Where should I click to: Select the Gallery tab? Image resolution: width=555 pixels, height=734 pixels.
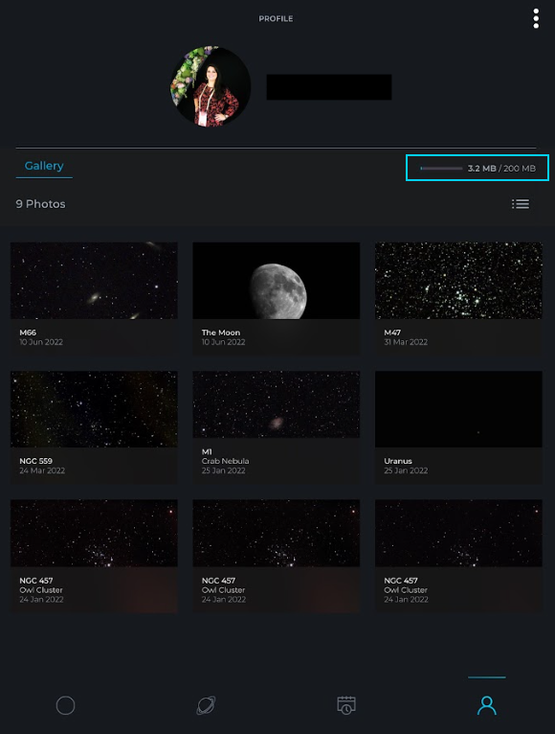44,166
